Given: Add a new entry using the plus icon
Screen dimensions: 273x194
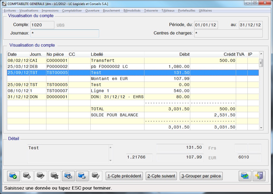Looking at the screenshot, I should click(27, 176).
